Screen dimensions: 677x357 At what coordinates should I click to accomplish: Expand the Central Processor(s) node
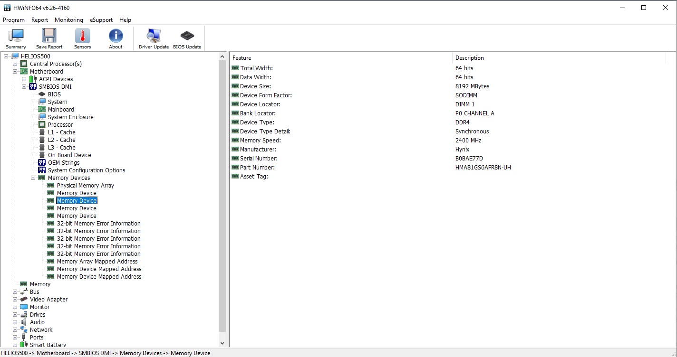coord(15,64)
